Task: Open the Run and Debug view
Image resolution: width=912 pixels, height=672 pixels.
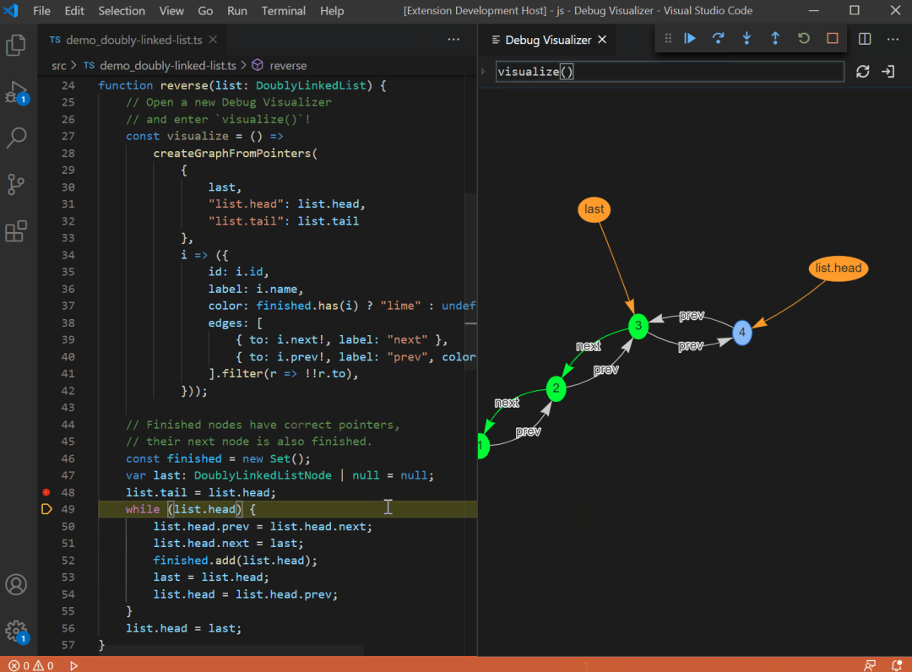Action: tap(16, 92)
